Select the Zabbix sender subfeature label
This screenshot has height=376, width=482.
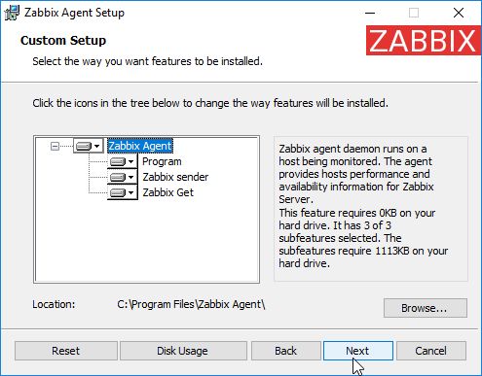coord(175,177)
